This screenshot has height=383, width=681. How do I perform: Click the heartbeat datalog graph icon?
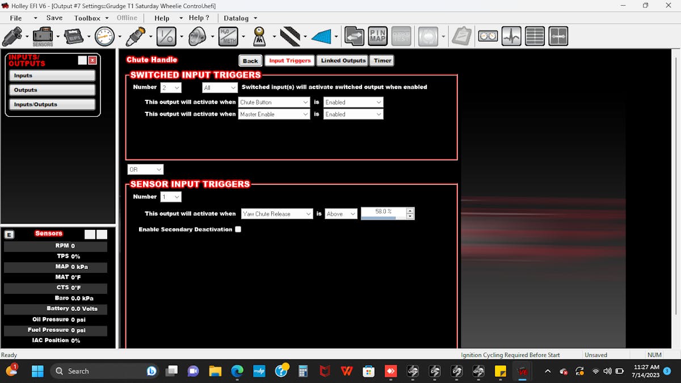click(511, 36)
